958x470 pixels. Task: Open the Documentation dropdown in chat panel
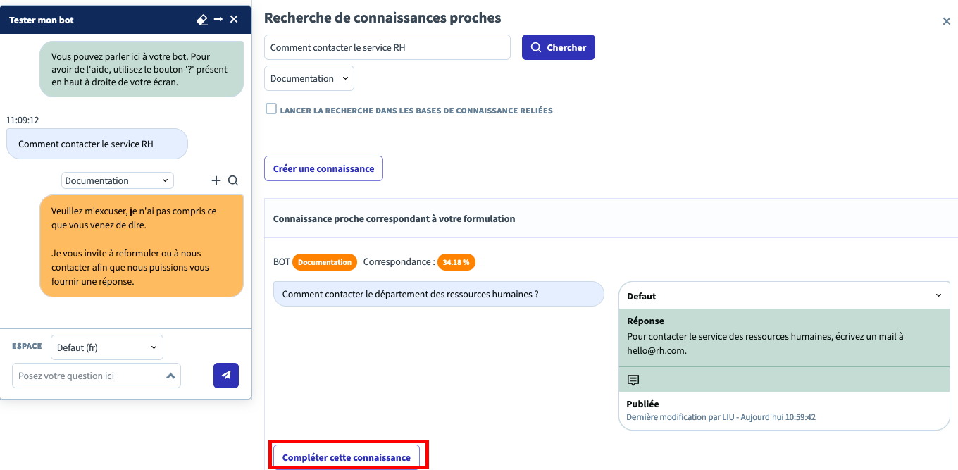coord(117,180)
